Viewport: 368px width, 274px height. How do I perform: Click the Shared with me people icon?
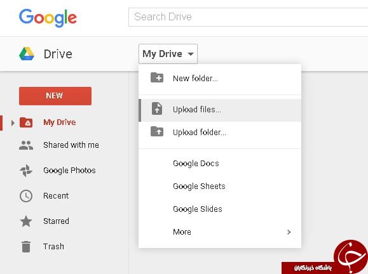[x=26, y=145]
